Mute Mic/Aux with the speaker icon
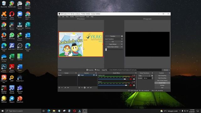 pyautogui.click(x=131, y=85)
